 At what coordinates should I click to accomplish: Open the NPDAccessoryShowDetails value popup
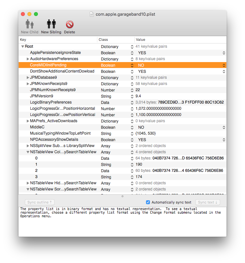pos(224,140)
